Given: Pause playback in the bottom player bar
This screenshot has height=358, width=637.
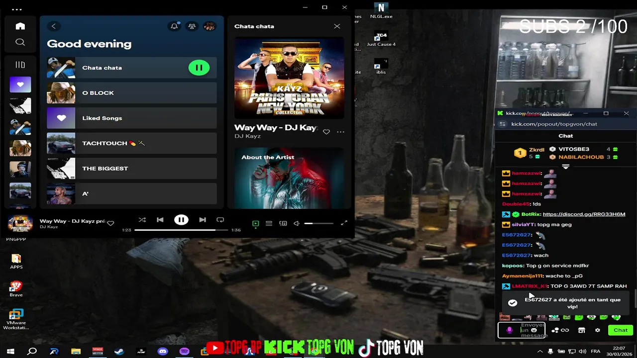Looking at the screenshot, I should tap(181, 220).
